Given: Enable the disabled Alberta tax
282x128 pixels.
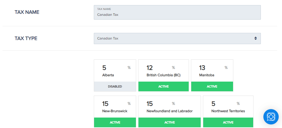Looking at the screenshot, I should click(115, 86).
